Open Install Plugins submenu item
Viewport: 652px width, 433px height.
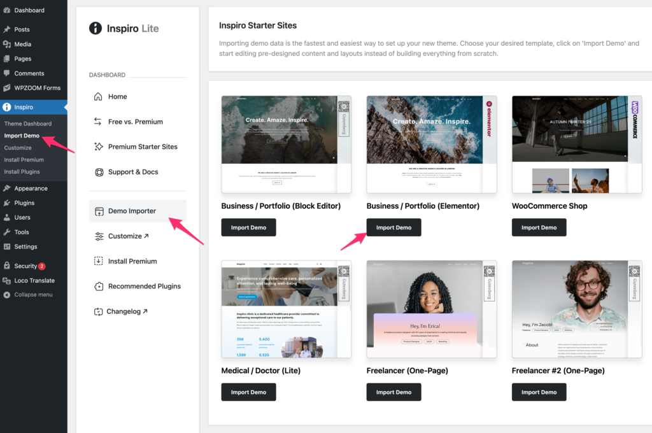22,172
